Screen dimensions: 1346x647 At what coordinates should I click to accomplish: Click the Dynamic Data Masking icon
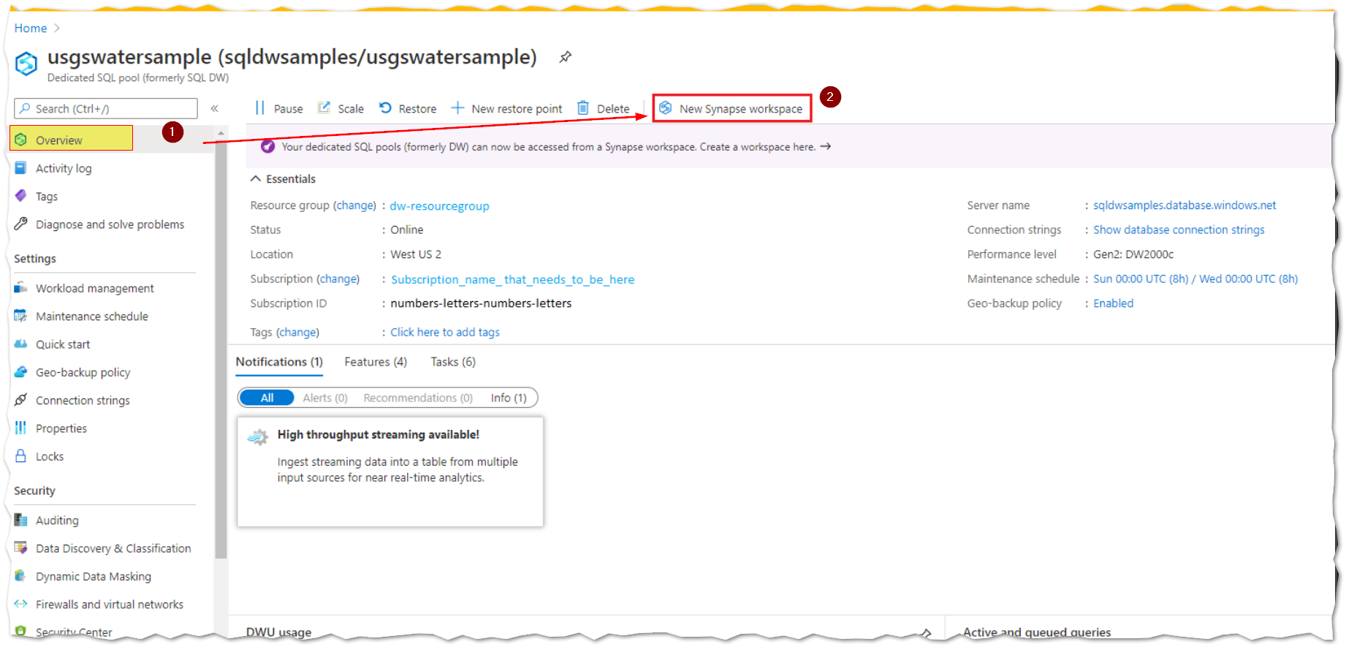[x=20, y=576]
